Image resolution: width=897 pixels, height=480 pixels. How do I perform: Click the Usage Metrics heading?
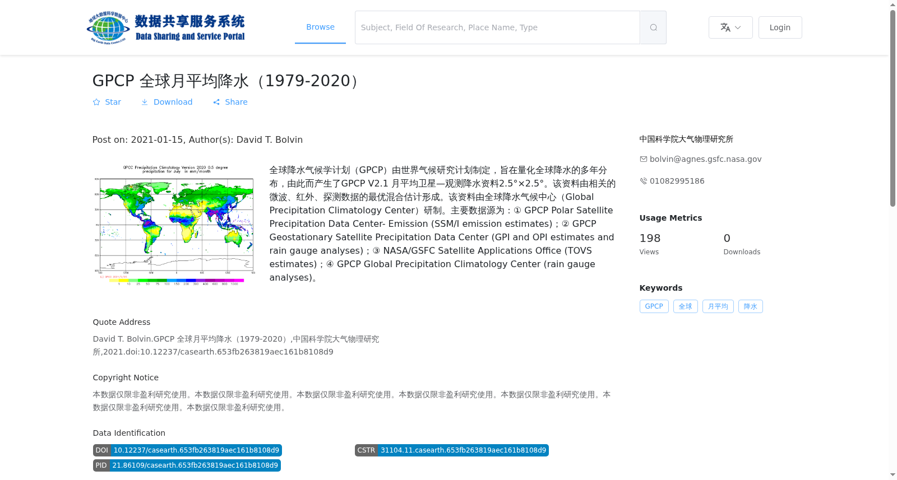(671, 218)
